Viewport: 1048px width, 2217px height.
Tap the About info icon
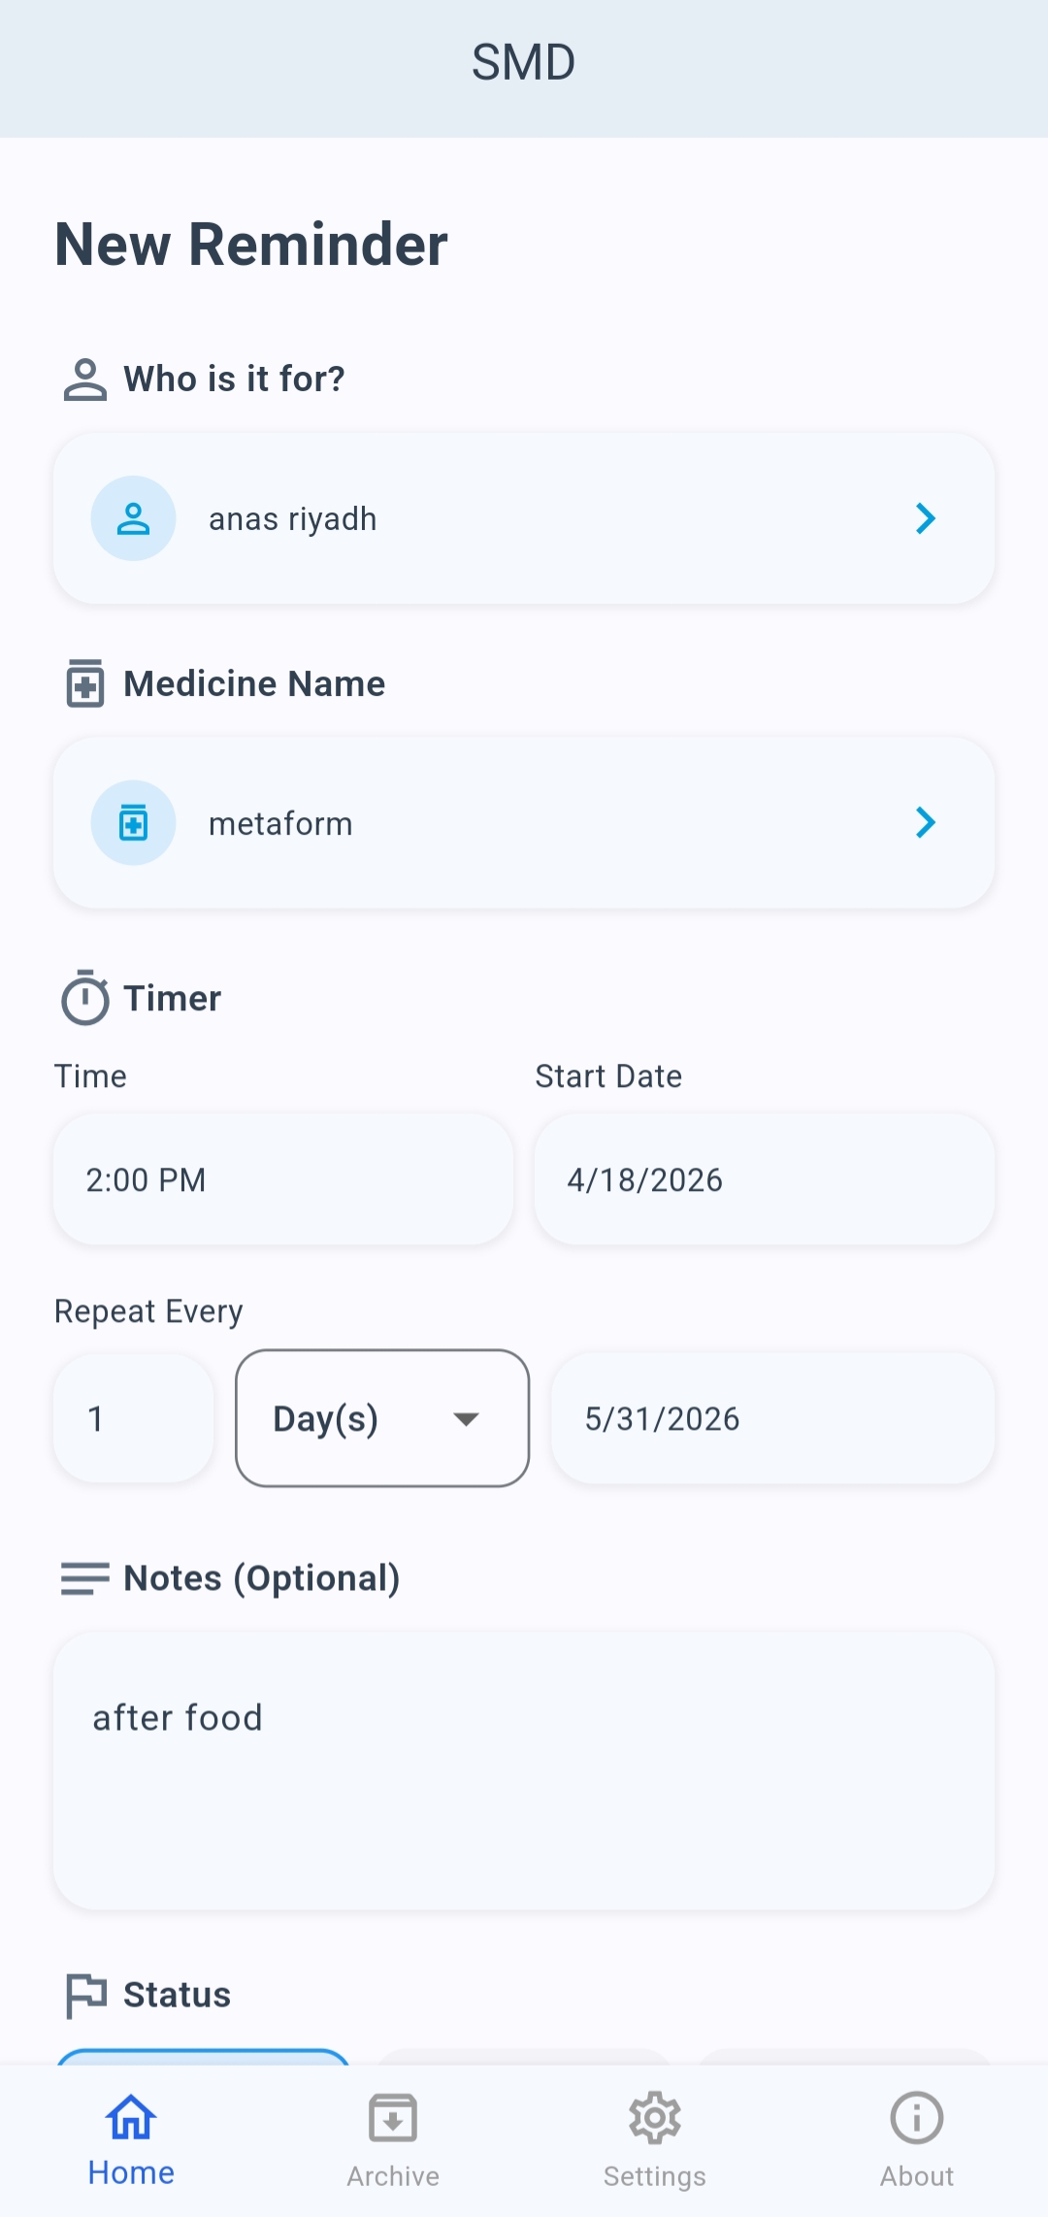pos(916,2118)
